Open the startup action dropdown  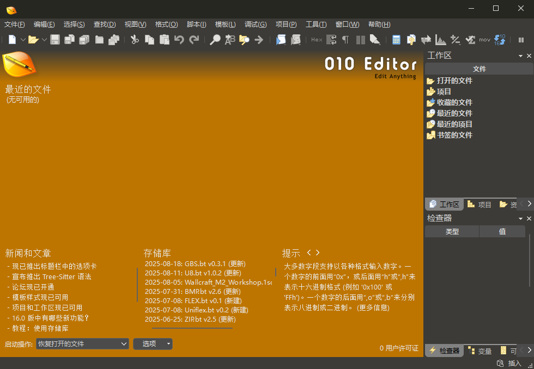pos(82,344)
